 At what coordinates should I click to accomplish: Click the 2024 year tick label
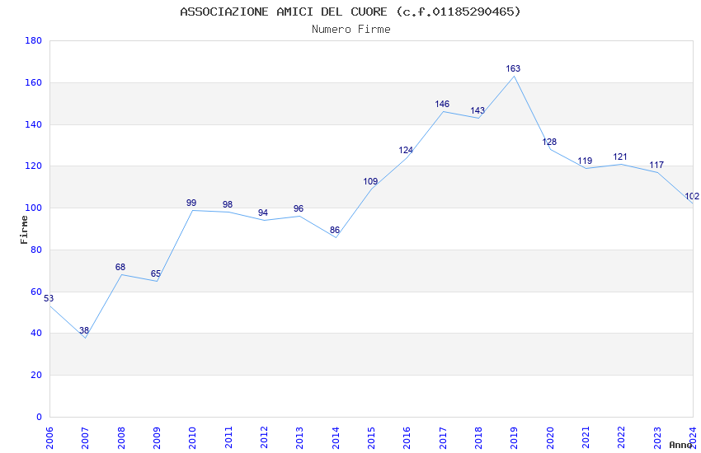tap(693, 438)
